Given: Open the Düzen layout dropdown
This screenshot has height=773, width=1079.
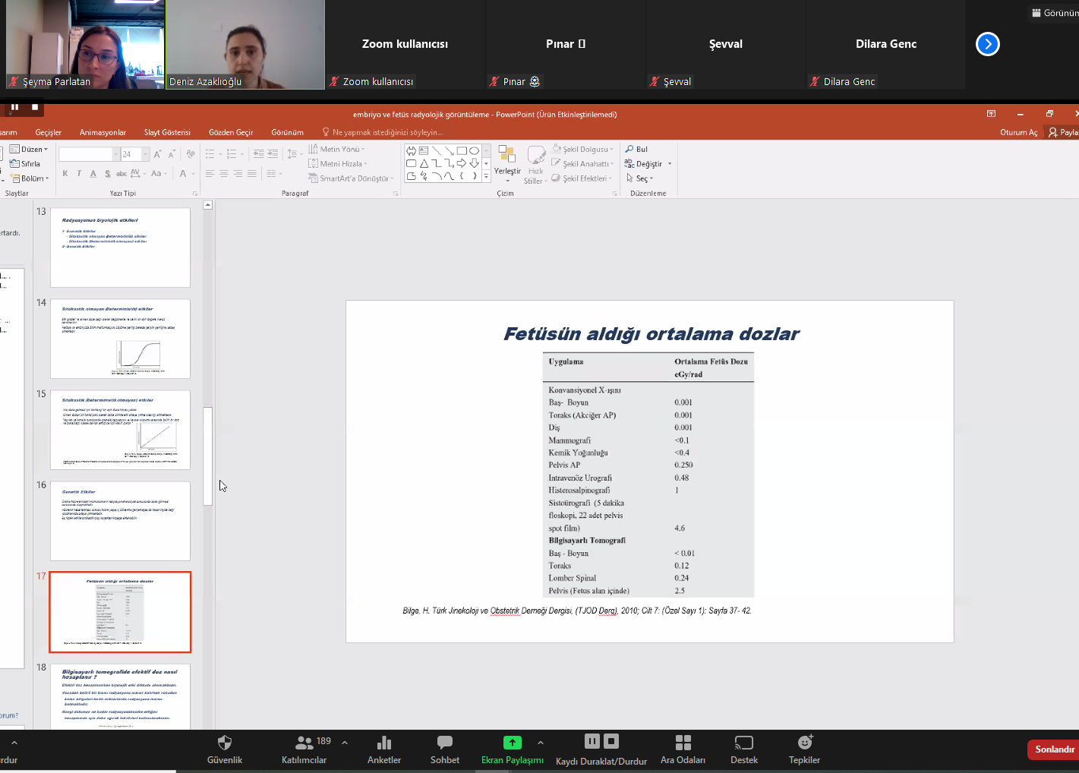Looking at the screenshot, I should click(x=30, y=150).
